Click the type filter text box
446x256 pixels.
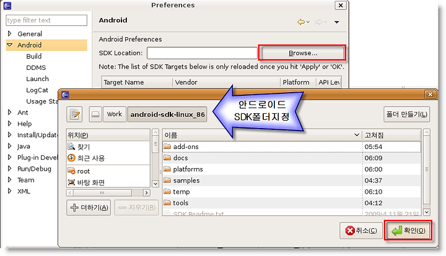(46, 20)
